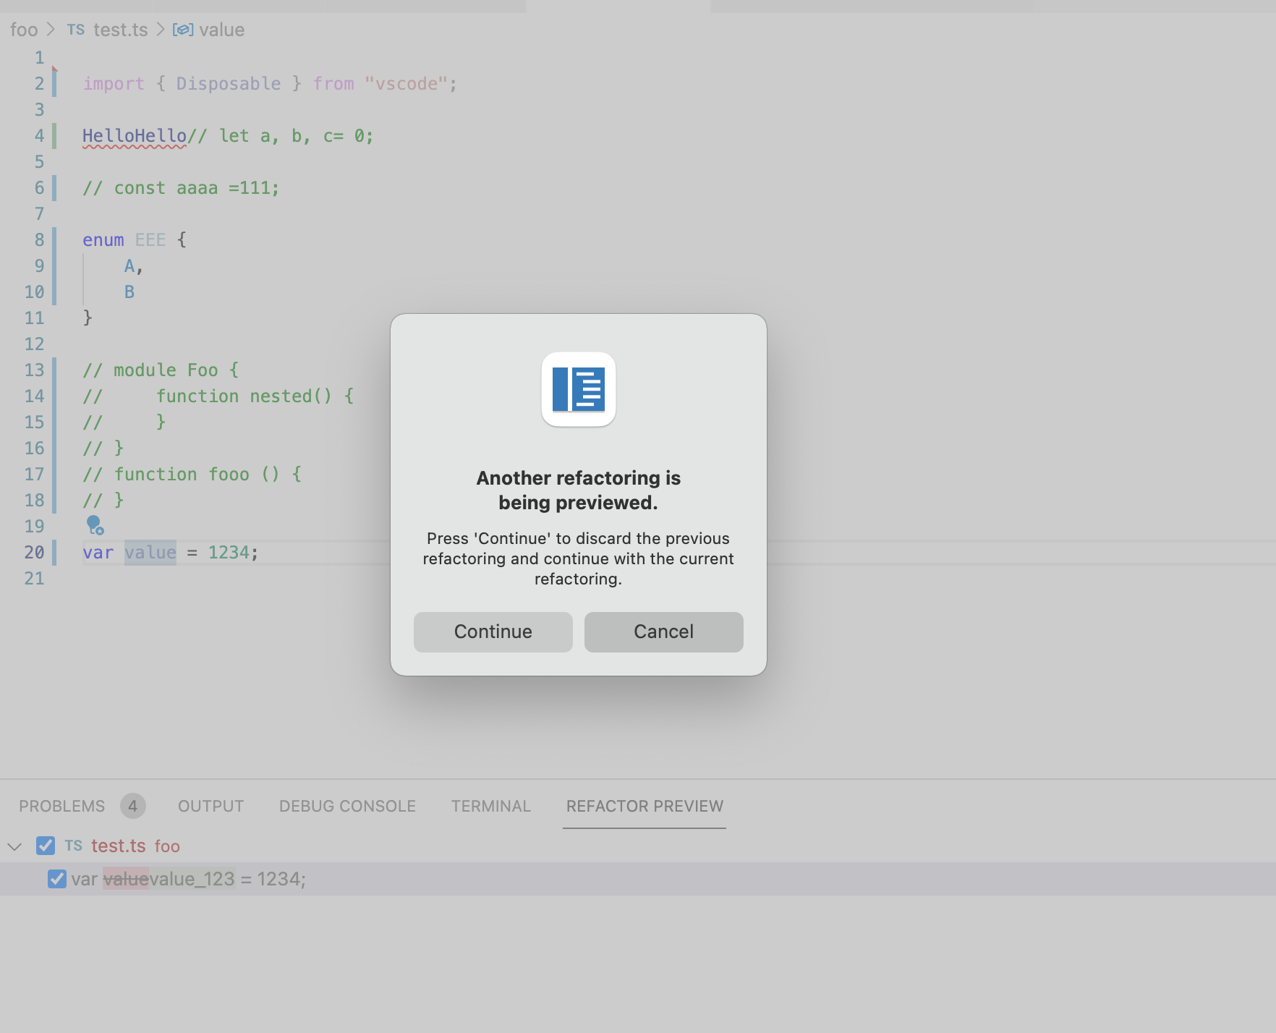Select the REFACTOR PREVIEW tab
Screen dimensions: 1276x1033
click(x=645, y=805)
